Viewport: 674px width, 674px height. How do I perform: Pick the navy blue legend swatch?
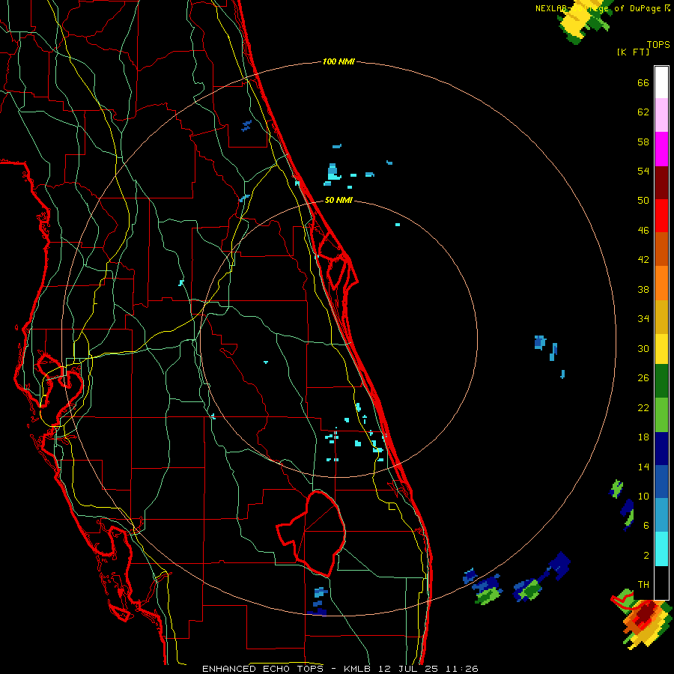coord(661,449)
